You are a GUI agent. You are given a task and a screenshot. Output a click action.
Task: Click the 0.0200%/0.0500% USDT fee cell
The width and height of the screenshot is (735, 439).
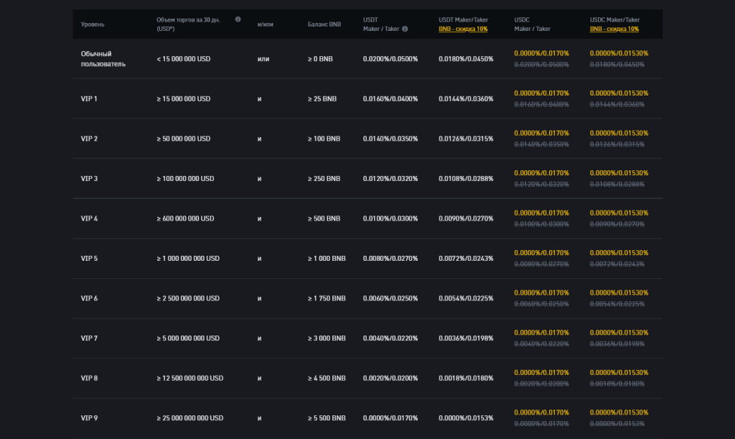pos(390,59)
